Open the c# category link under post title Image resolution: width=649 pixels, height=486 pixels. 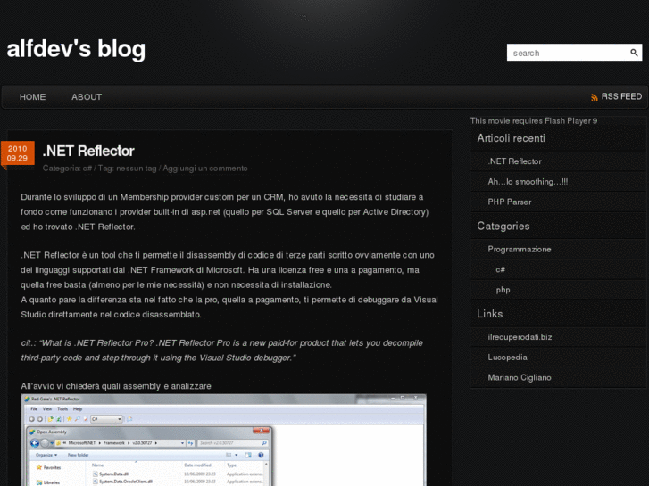click(87, 169)
